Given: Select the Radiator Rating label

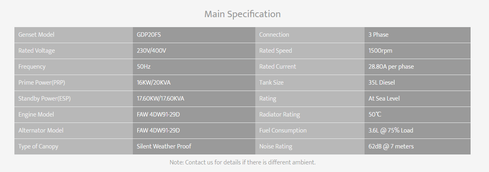Looking at the screenshot, I should tap(279, 115).
